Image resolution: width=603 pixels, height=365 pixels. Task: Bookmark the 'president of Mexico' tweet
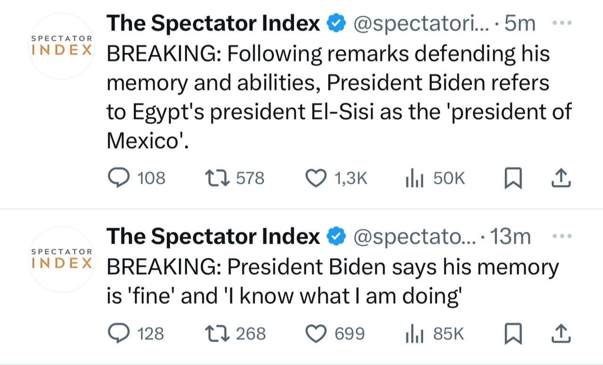pyautogui.click(x=513, y=179)
